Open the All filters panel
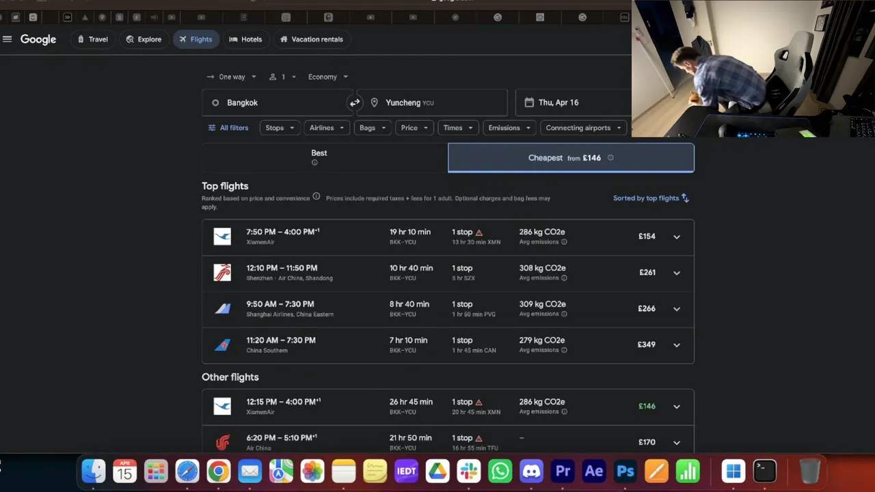 228,128
